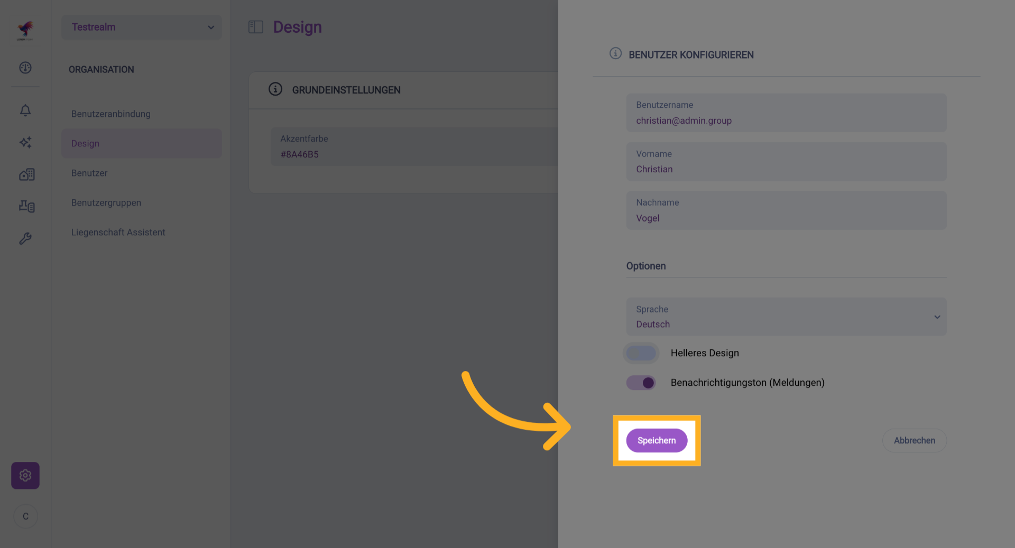The width and height of the screenshot is (1015, 548).
Task: Click the info icon next to Grundeinstellungen
Action: tap(275, 89)
